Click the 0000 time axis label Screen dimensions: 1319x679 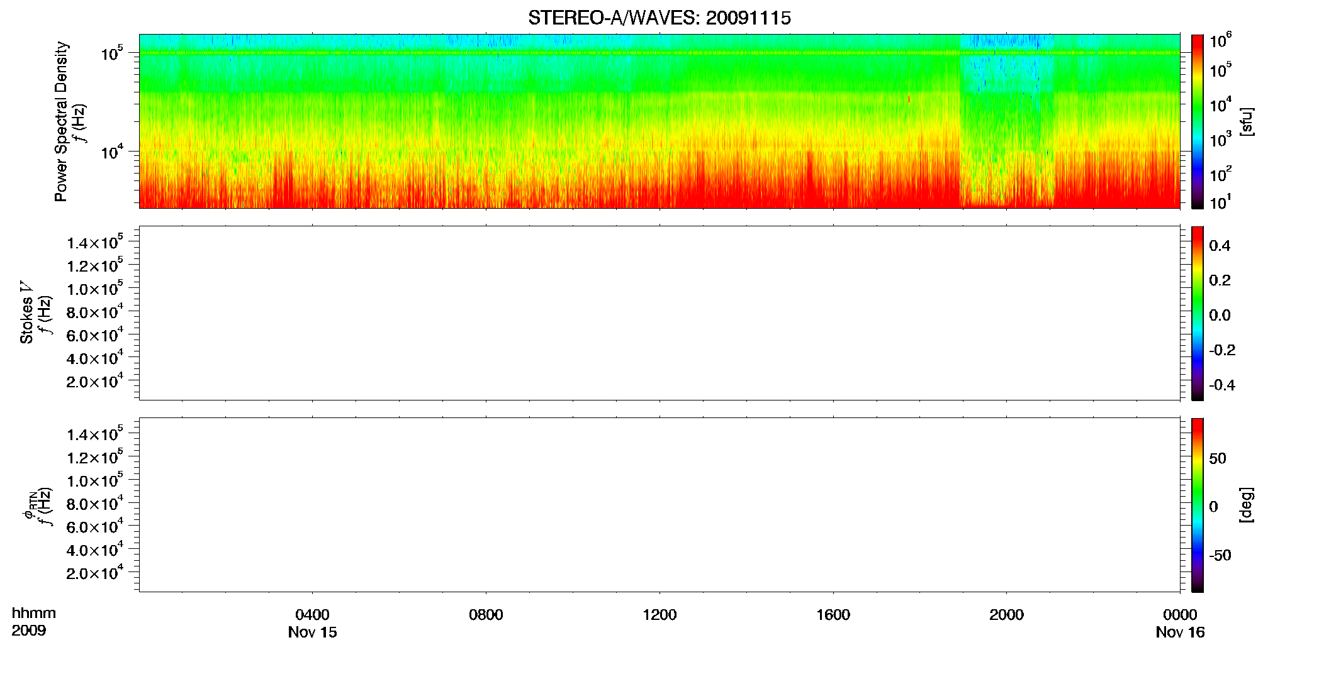[1180, 615]
